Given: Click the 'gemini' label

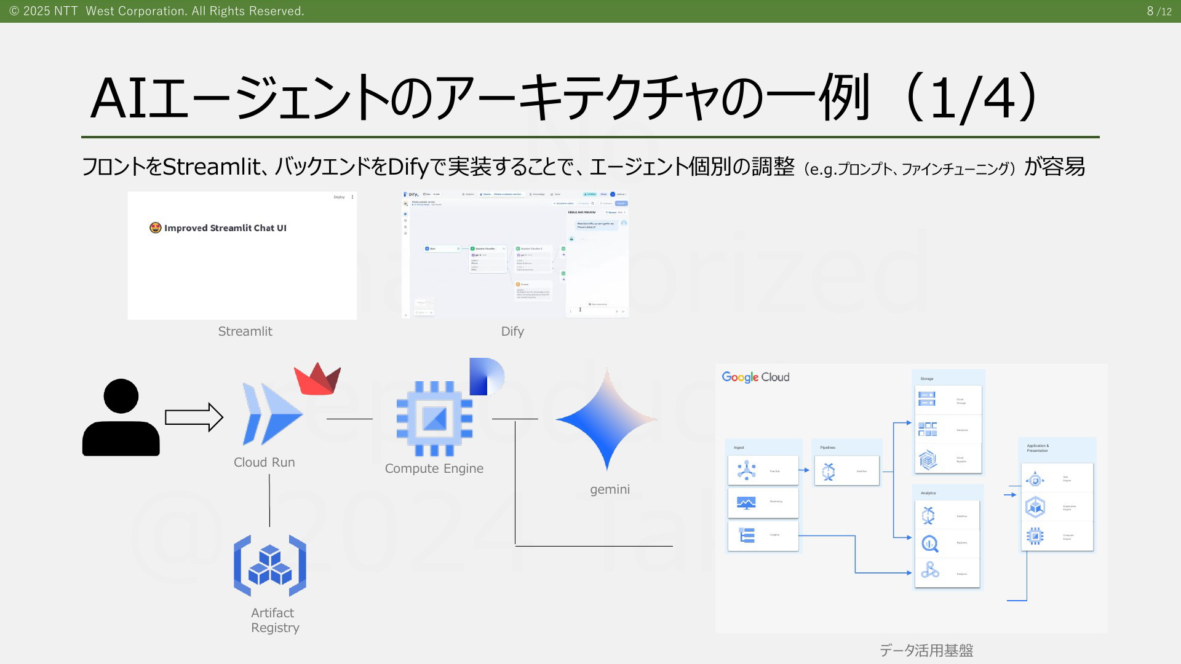Looking at the screenshot, I should [610, 489].
